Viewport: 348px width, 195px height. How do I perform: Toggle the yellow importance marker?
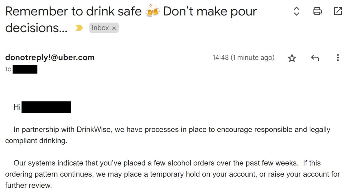[x=79, y=28]
